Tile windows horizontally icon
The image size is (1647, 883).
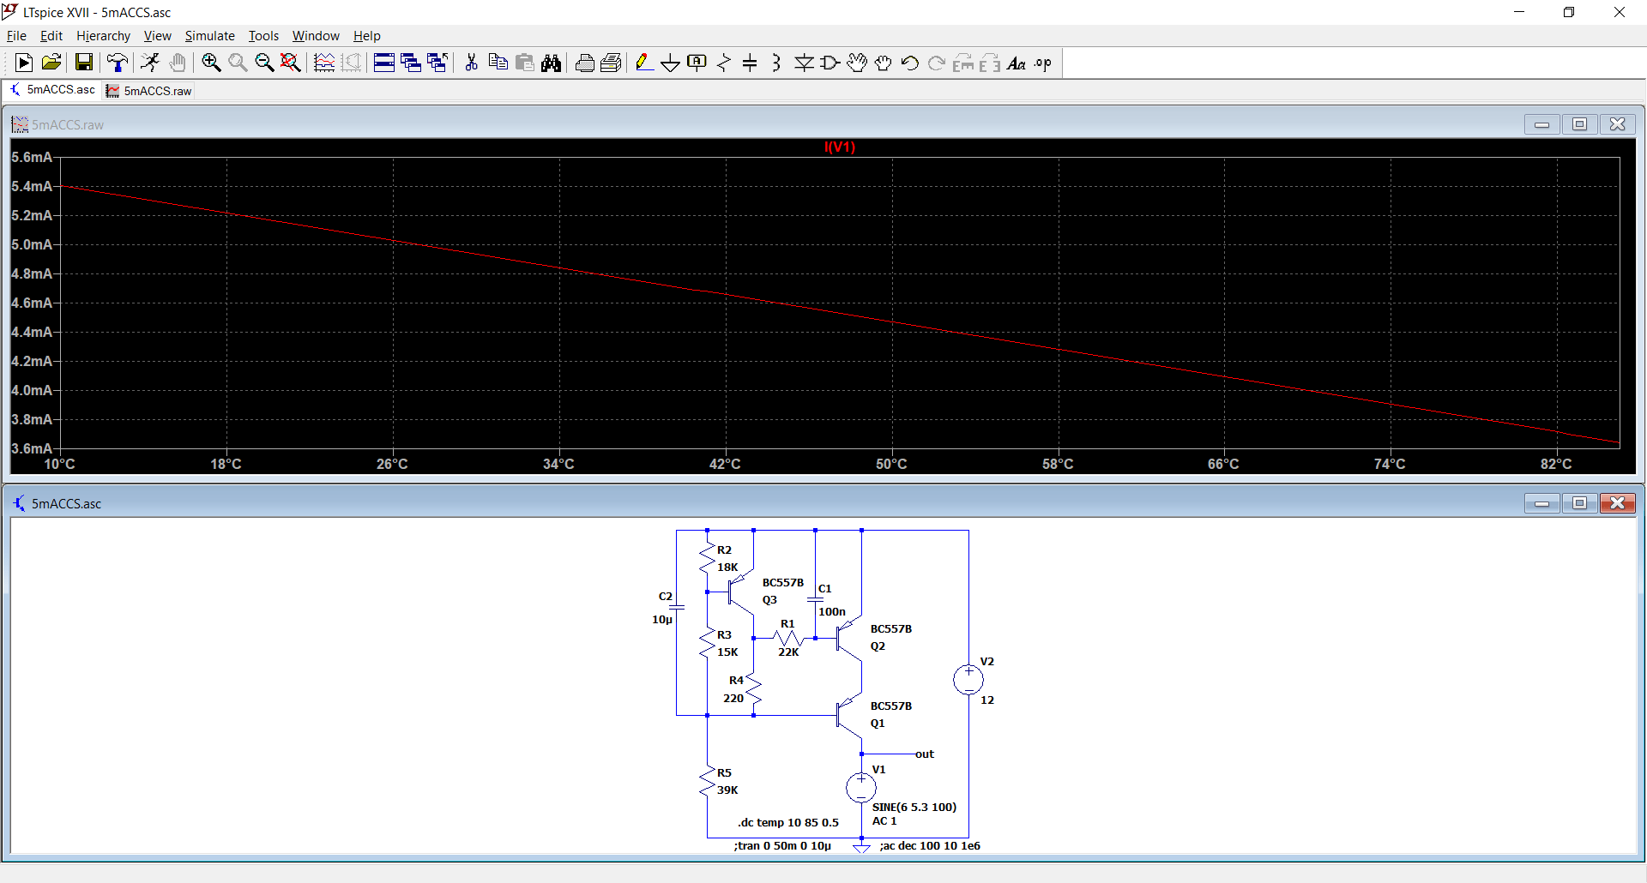pos(384,63)
